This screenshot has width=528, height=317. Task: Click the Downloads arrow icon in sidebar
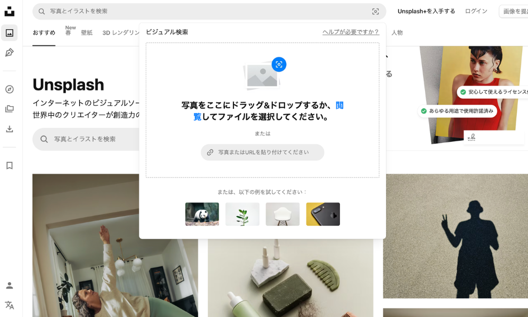point(10,129)
